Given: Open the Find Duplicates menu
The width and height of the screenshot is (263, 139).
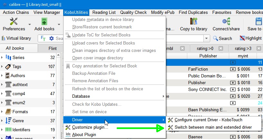Looking at the screenshot, I should tap(193, 13).
